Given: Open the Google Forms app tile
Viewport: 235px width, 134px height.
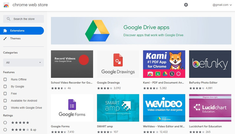Looking at the screenshot, I should pyautogui.click(x=72, y=108).
